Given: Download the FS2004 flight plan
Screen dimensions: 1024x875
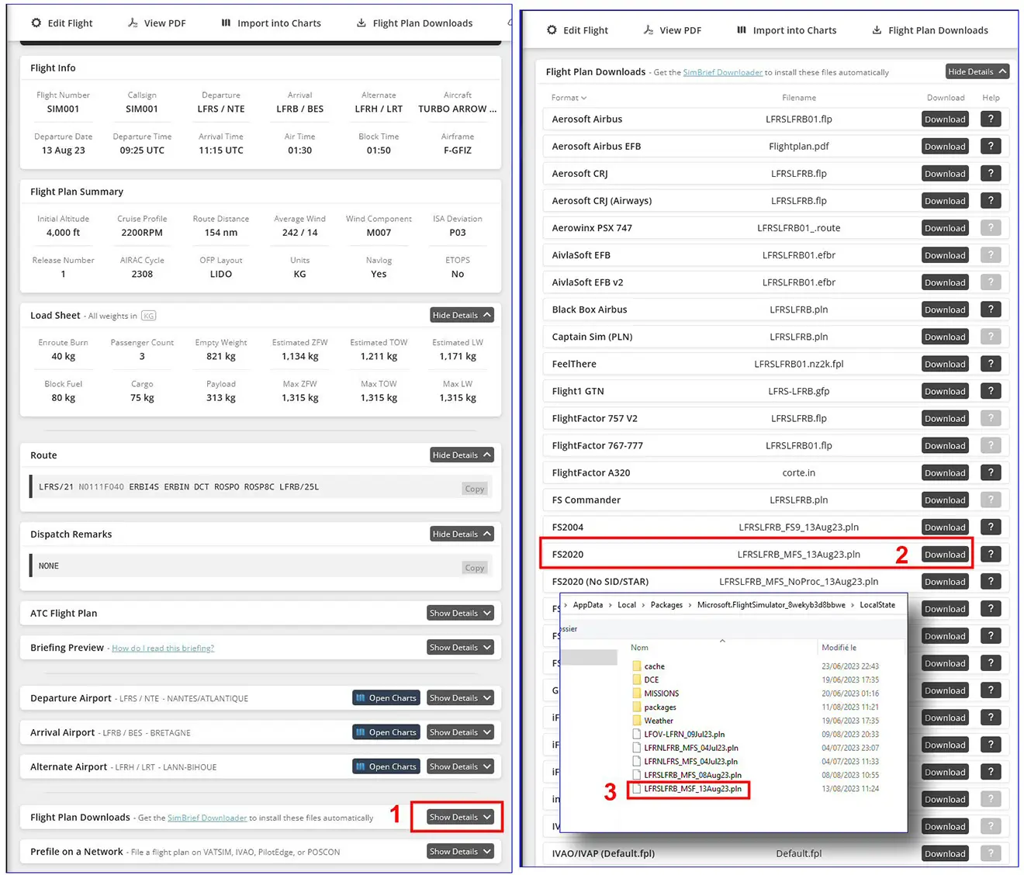Looking at the screenshot, I should click(944, 527).
